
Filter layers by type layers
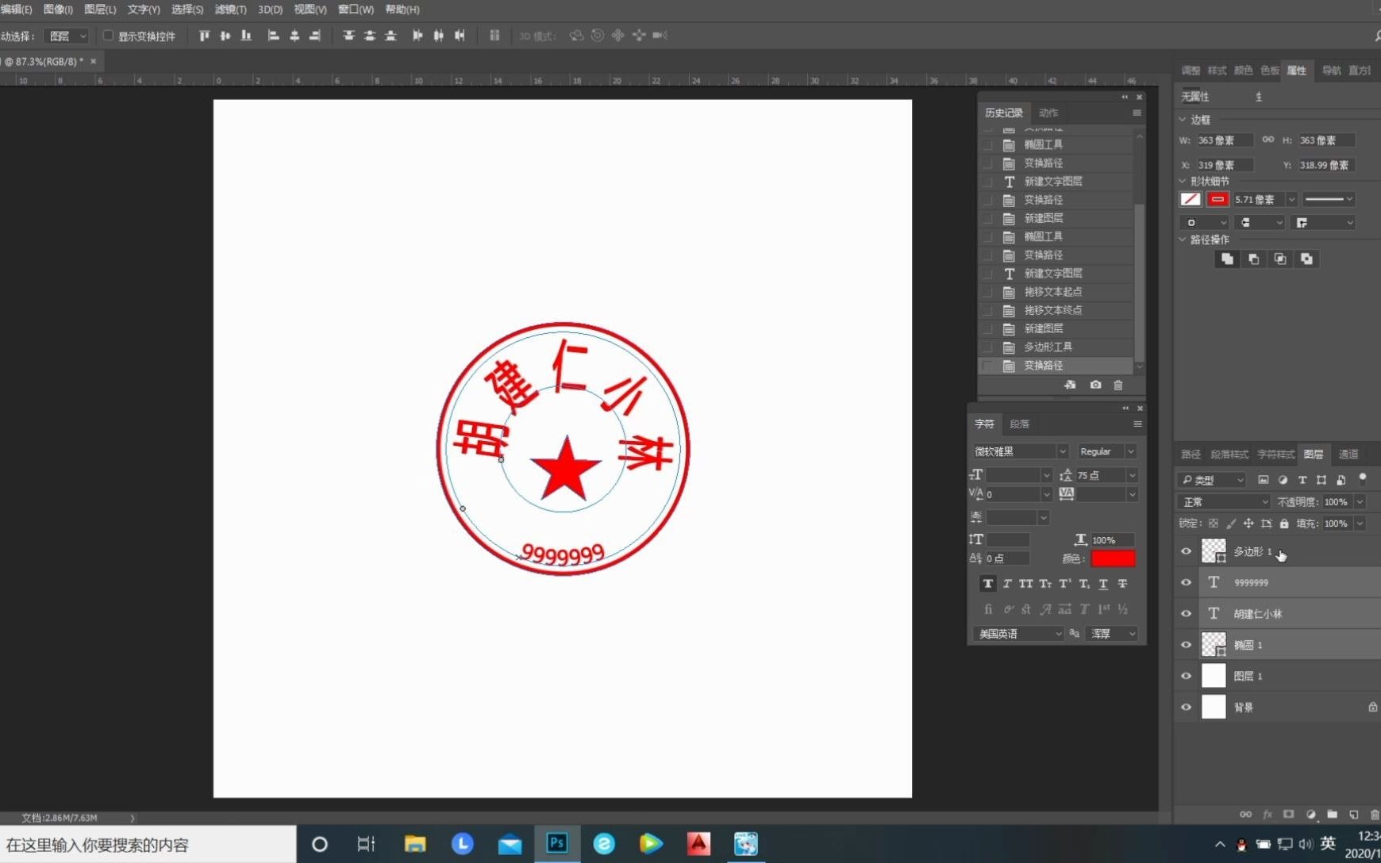click(1302, 480)
